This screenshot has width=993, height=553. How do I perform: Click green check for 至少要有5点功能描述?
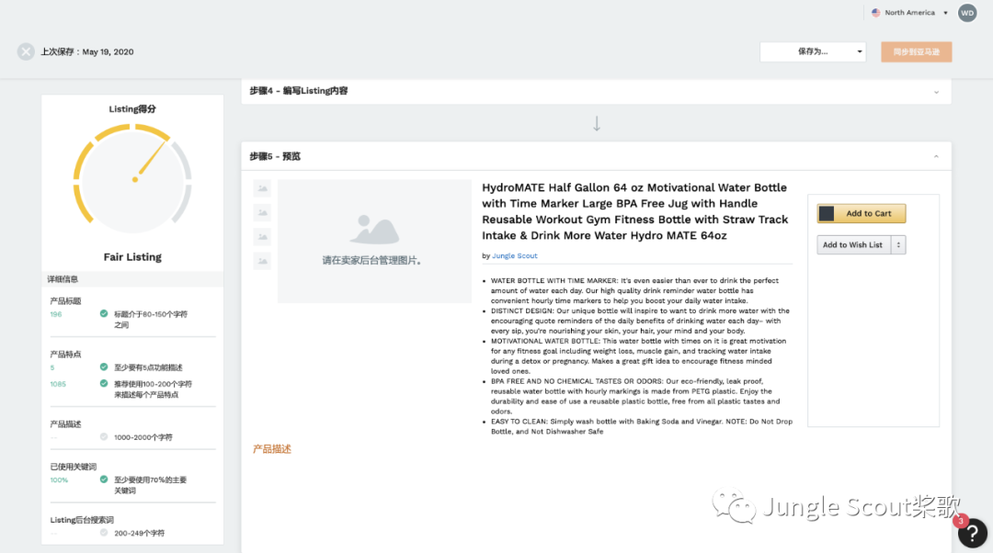104,367
